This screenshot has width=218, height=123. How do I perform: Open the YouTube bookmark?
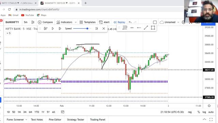(x=28, y=15)
